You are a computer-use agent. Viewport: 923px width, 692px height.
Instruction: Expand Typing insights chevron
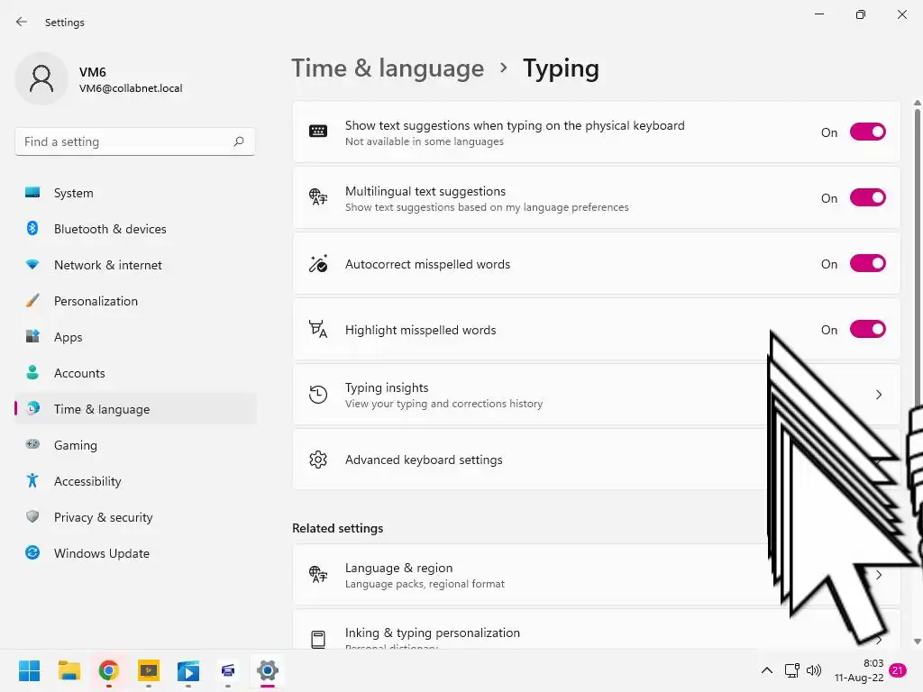(x=879, y=395)
